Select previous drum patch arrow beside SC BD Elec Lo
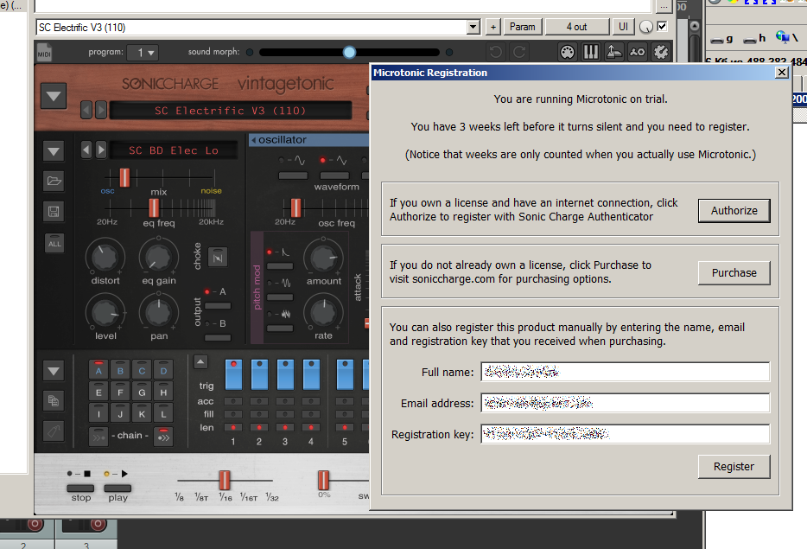This screenshot has width=807, height=549. 86,150
